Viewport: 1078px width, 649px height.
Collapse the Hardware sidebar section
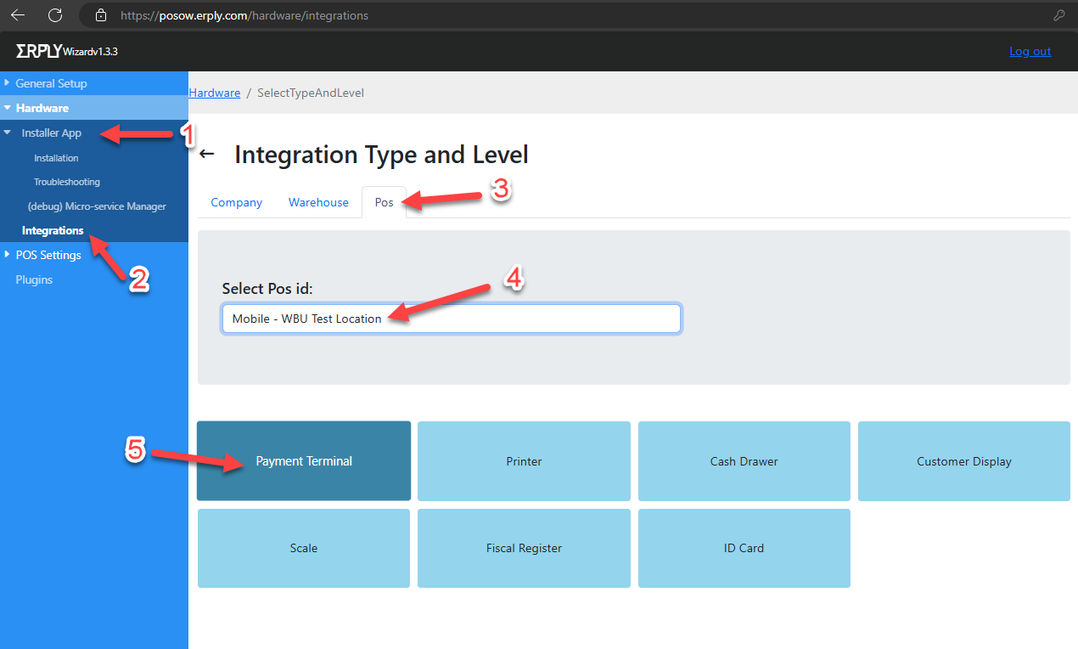click(42, 108)
